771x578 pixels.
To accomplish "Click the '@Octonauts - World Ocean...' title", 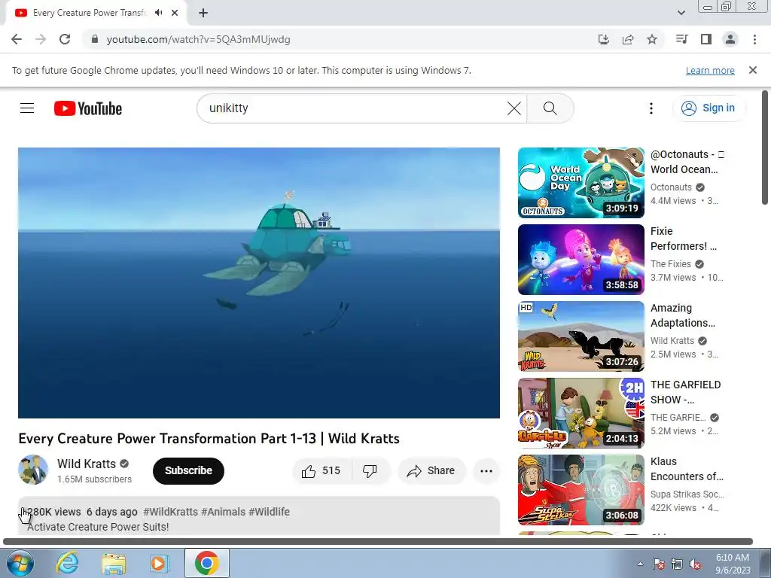I will (687, 162).
